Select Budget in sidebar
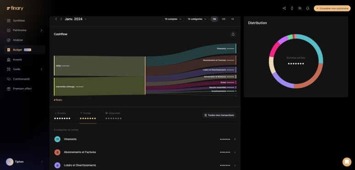The width and height of the screenshot is (355, 170). click(25, 50)
